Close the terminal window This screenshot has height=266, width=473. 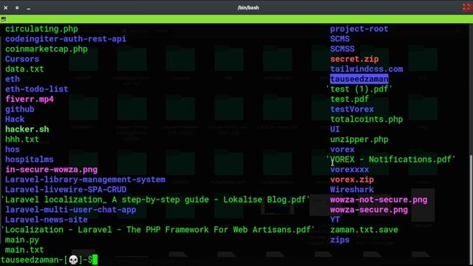coord(5,8)
